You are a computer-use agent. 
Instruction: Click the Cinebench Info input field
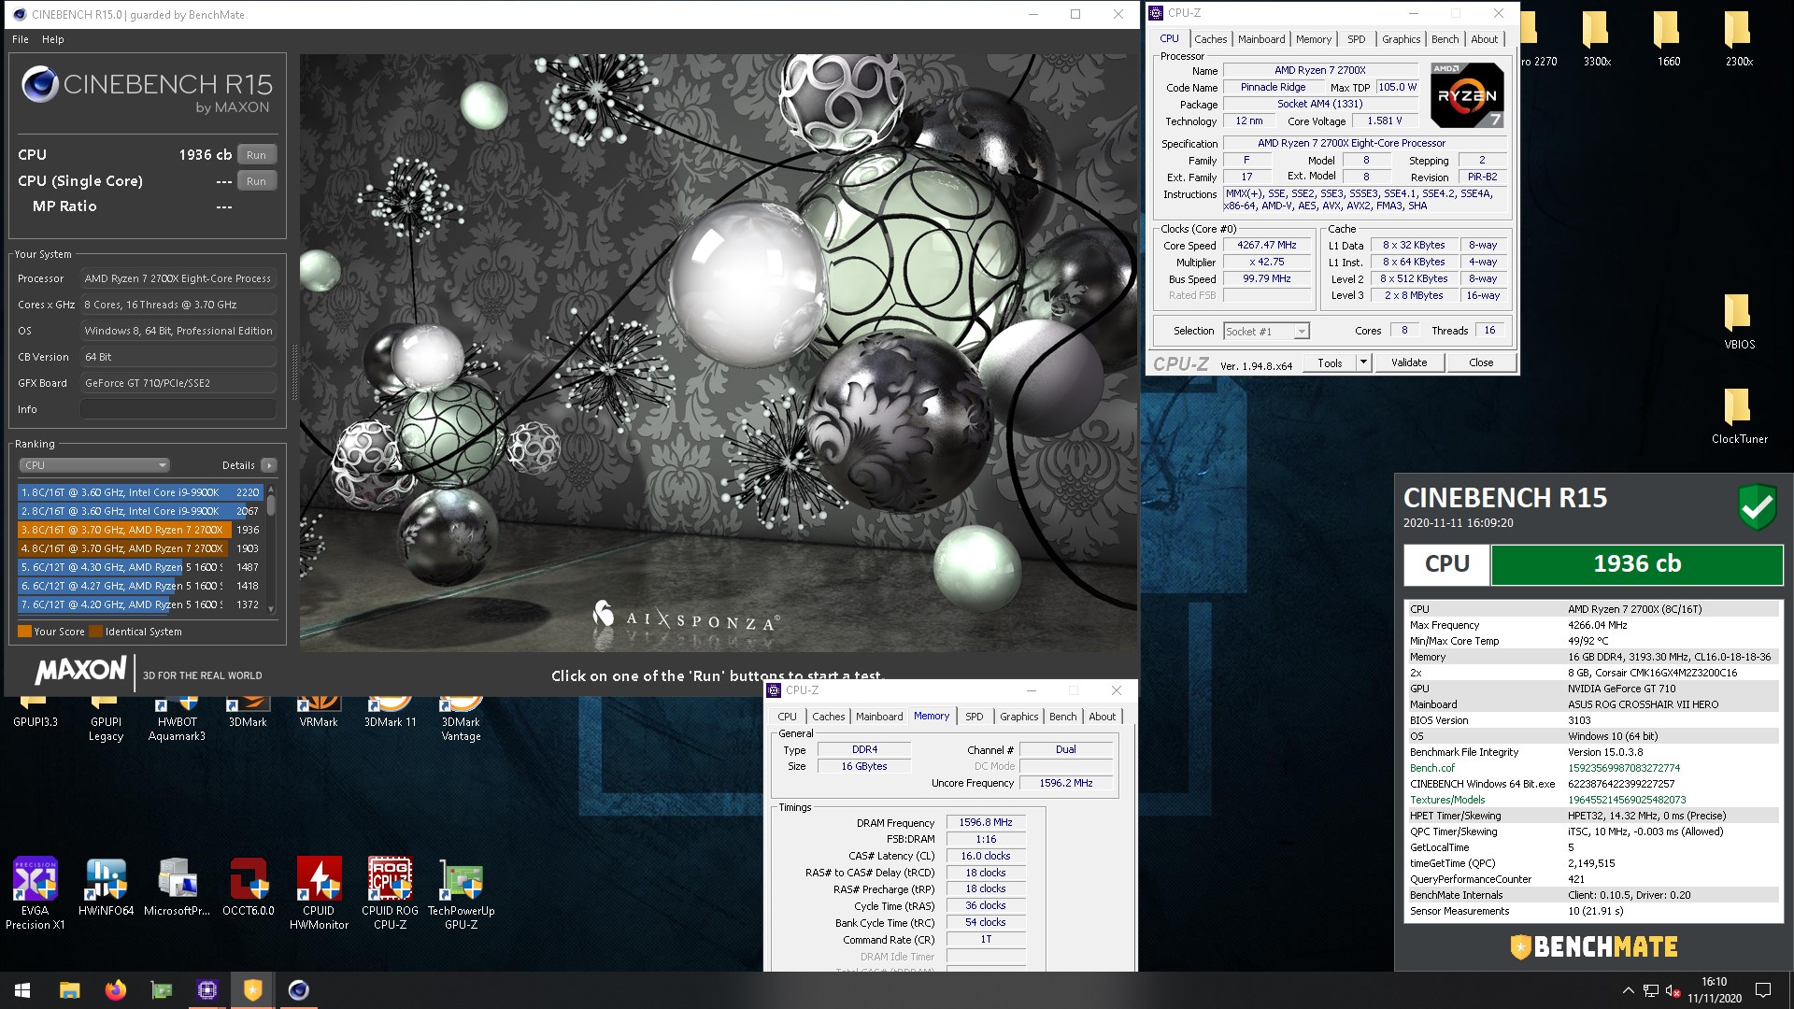tap(178, 409)
